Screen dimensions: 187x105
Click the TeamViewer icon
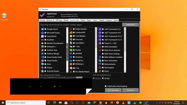click(42, 36)
